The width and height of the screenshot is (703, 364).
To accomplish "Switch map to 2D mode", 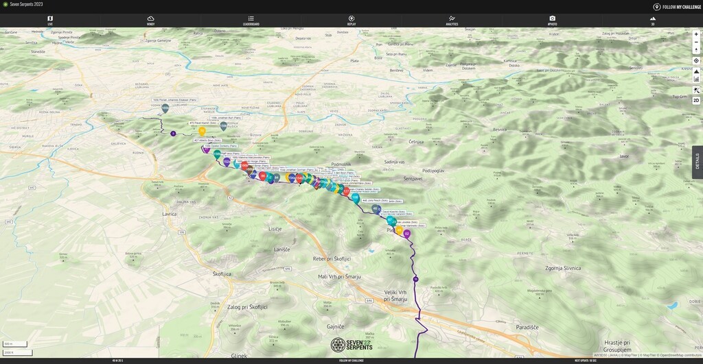I will [x=696, y=100].
